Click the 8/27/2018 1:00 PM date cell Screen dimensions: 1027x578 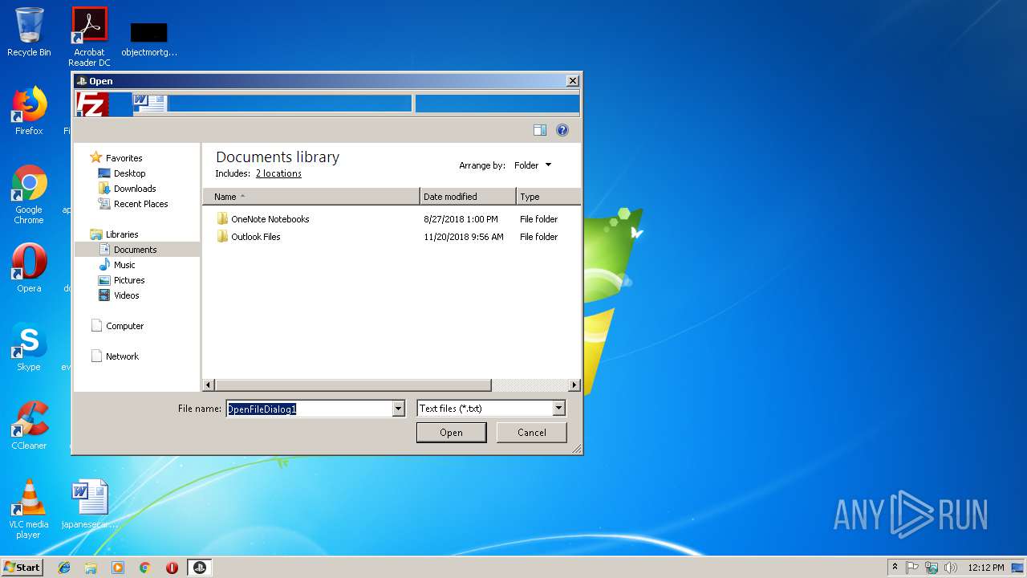[461, 219]
